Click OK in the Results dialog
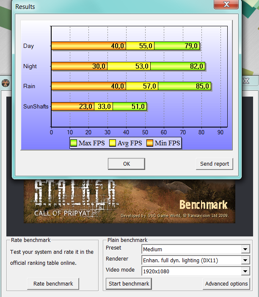This screenshot has height=297, width=259. coord(127,164)
